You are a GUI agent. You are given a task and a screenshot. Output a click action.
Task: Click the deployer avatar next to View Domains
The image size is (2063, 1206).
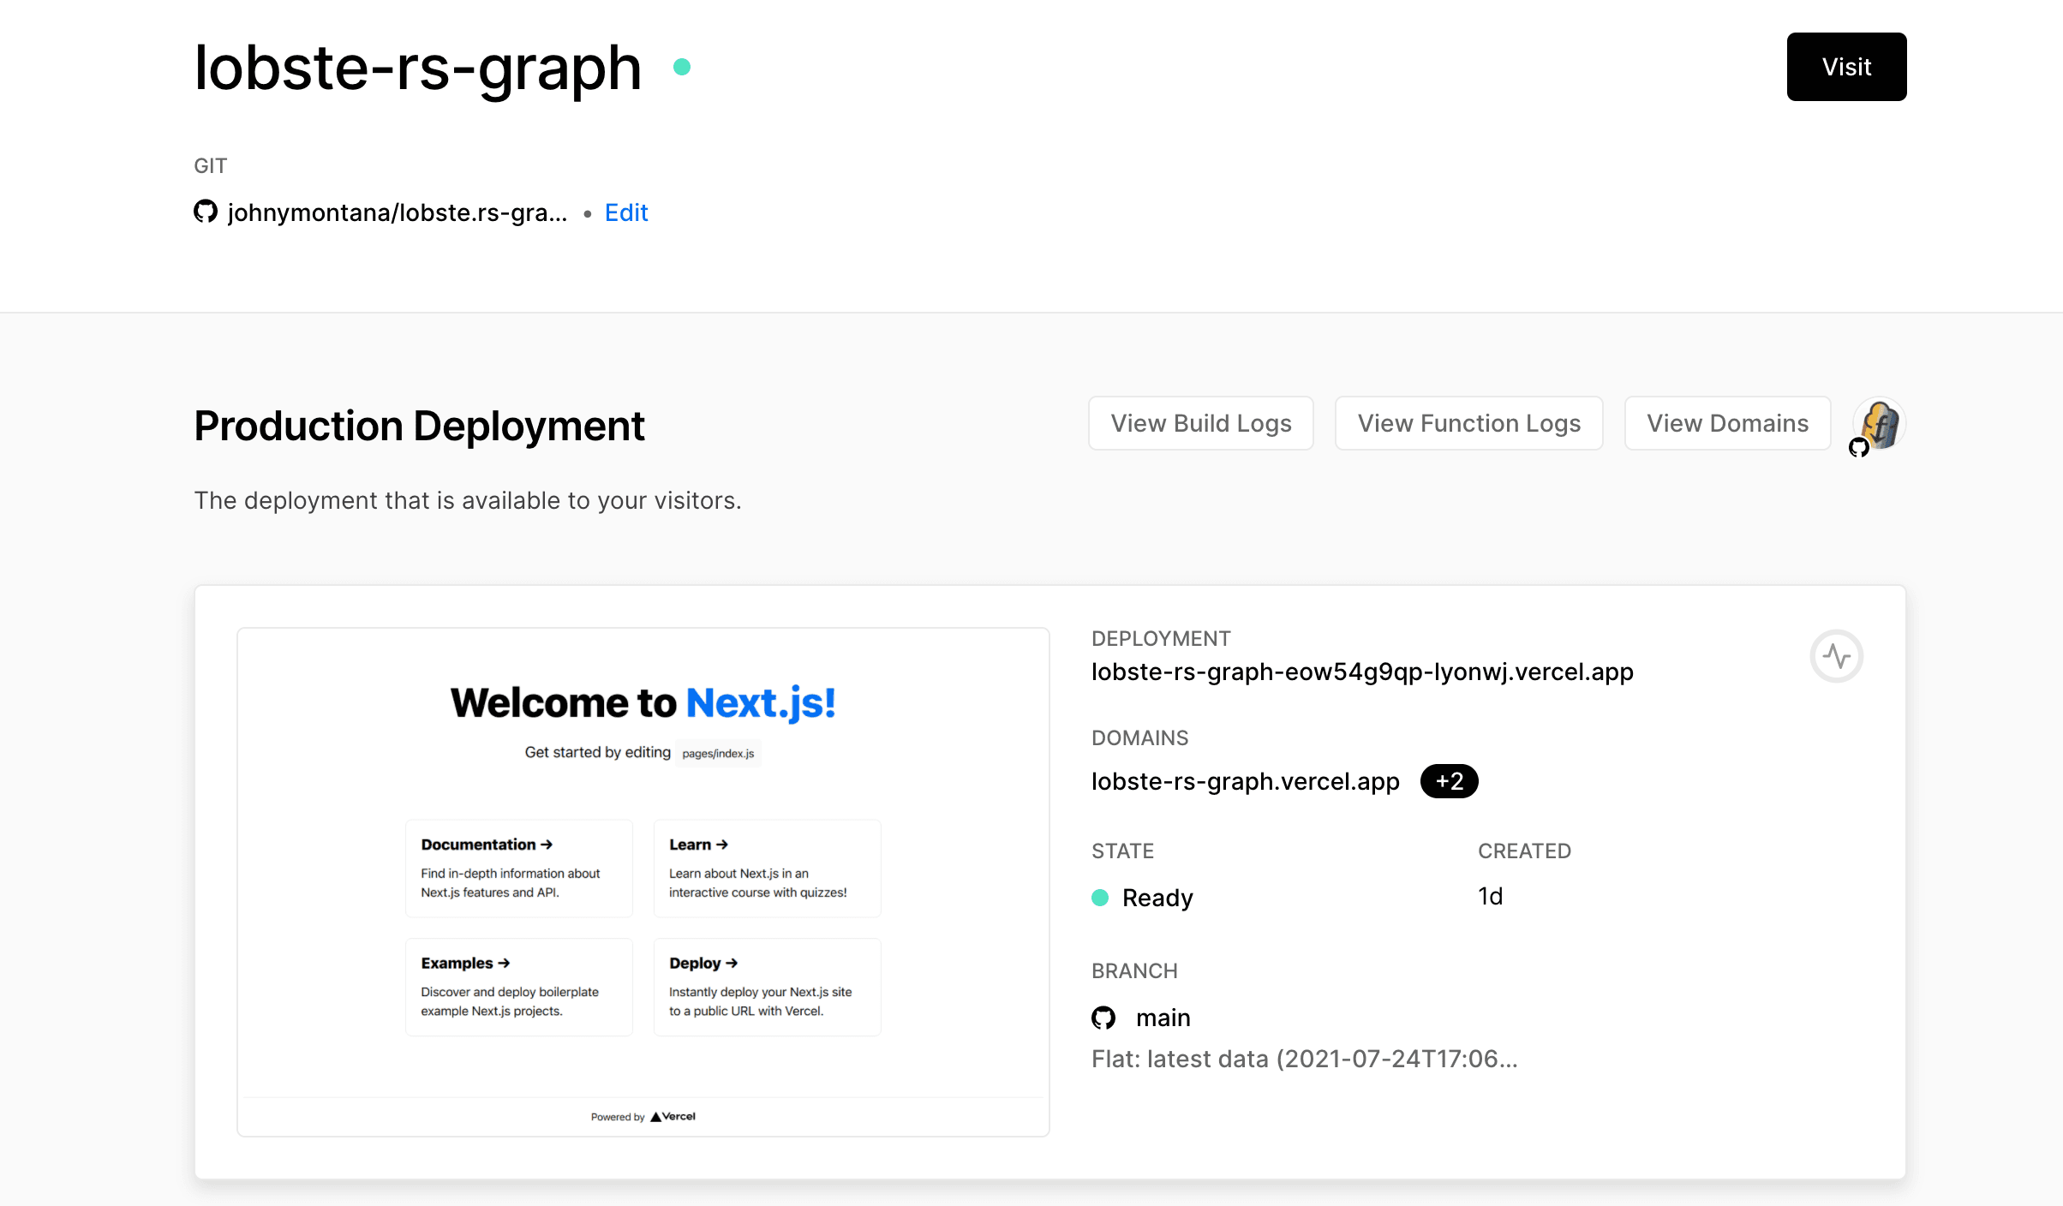point(1881,422)
